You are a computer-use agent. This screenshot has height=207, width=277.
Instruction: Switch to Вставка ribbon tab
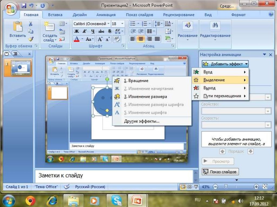tap(55, 15)
